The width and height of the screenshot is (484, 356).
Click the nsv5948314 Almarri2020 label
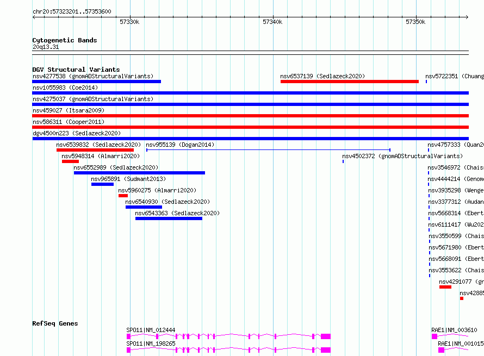(101, 156)
